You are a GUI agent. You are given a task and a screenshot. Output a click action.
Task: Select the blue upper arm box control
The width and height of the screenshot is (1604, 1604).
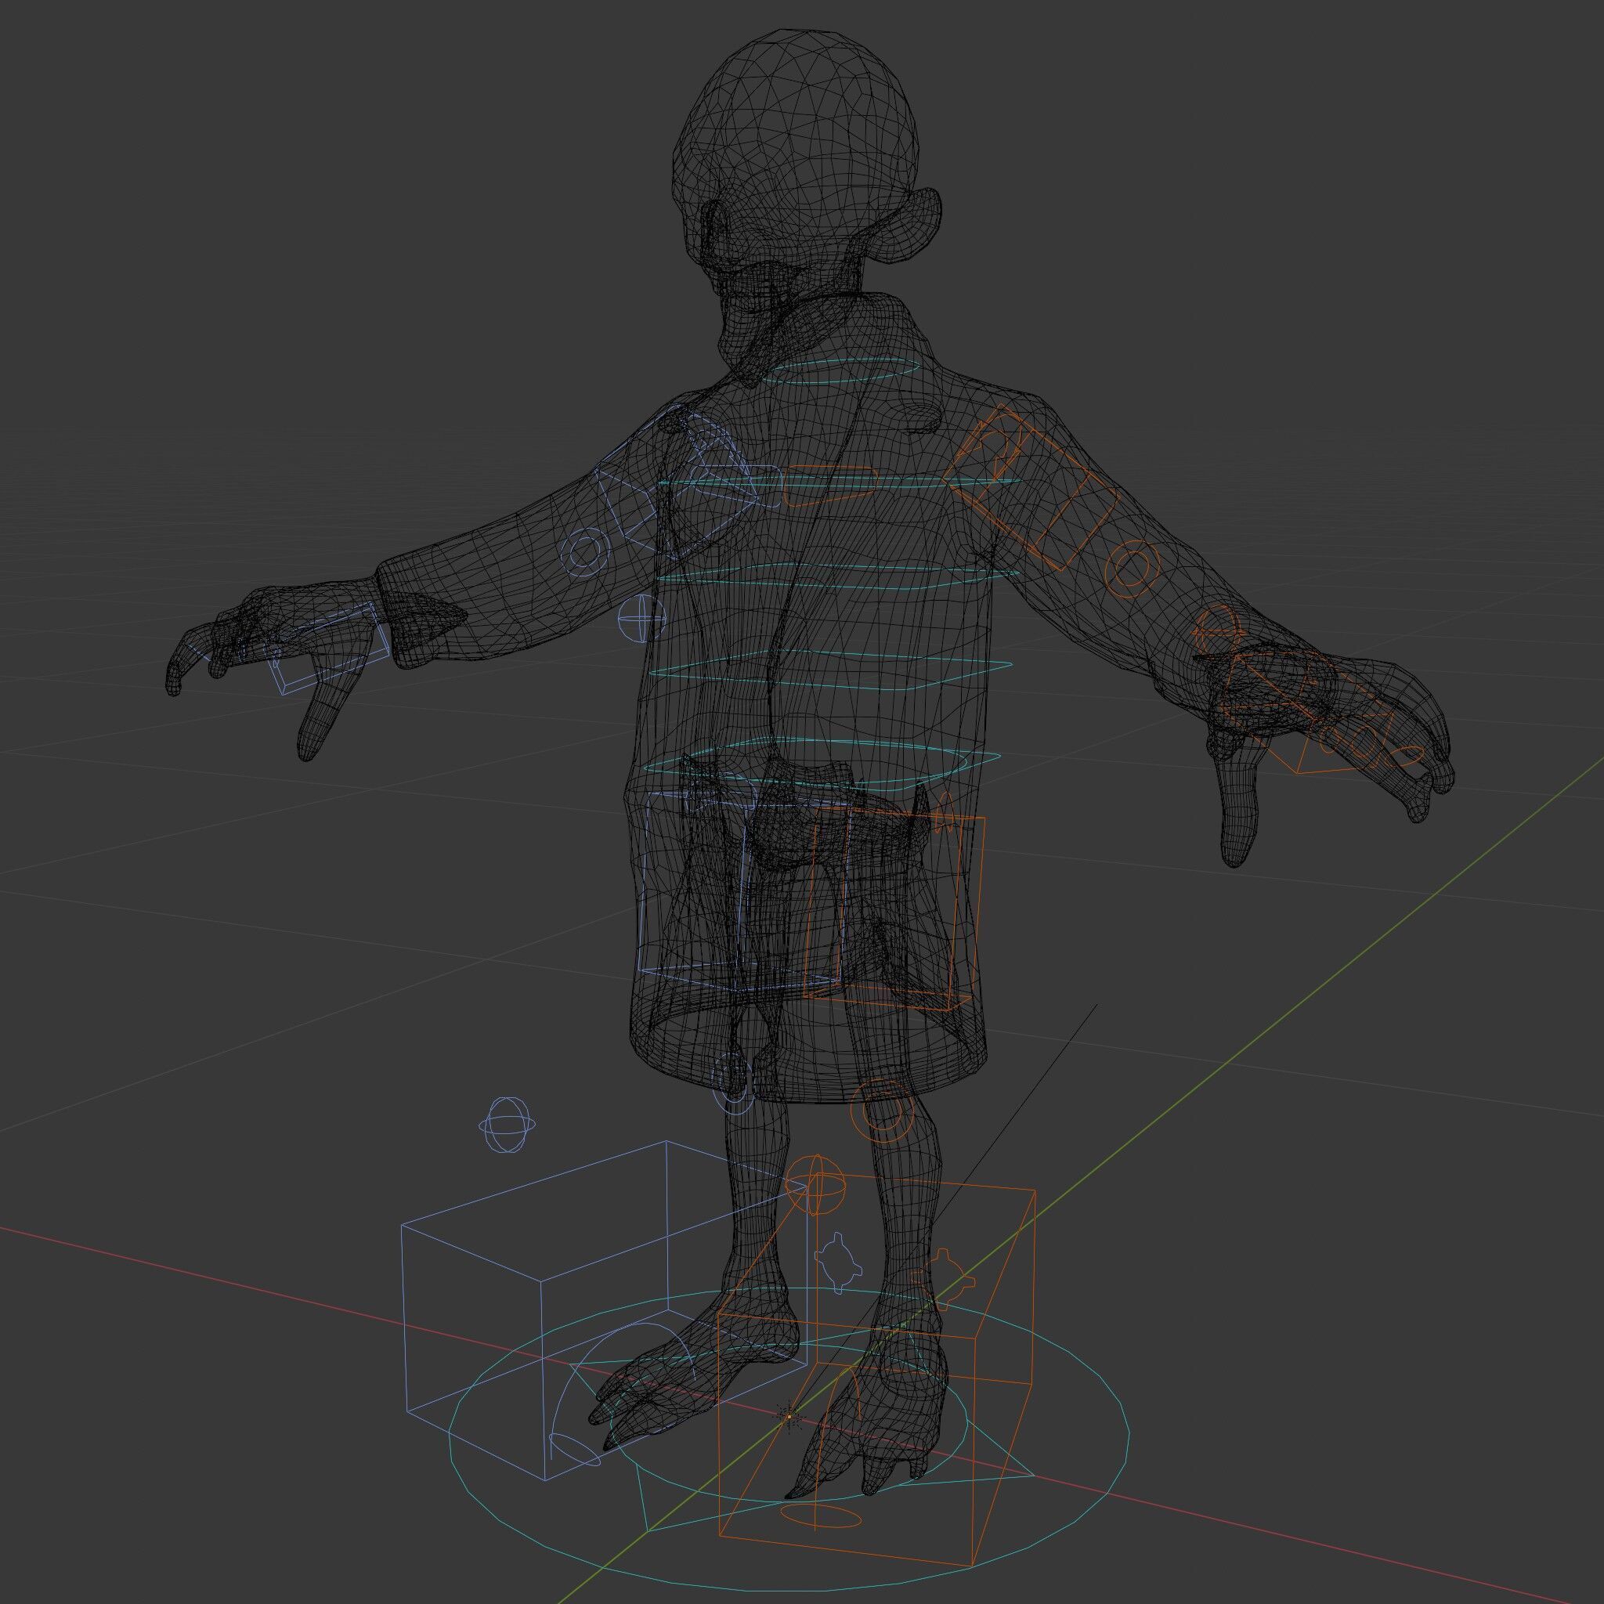pyautogui.click(x=677, y=483)
